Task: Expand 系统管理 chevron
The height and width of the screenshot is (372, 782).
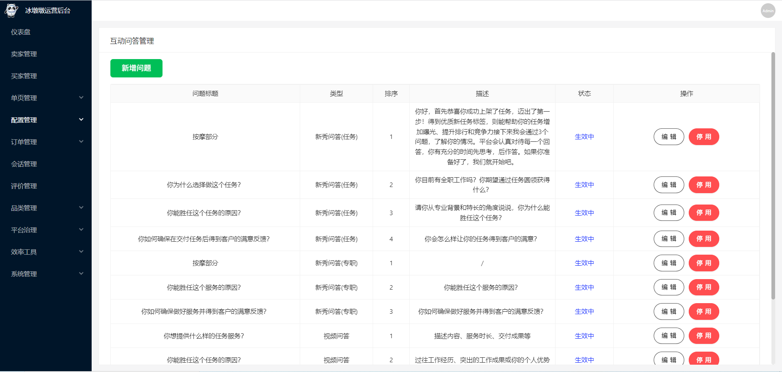Action: click(x=81, y=274)
